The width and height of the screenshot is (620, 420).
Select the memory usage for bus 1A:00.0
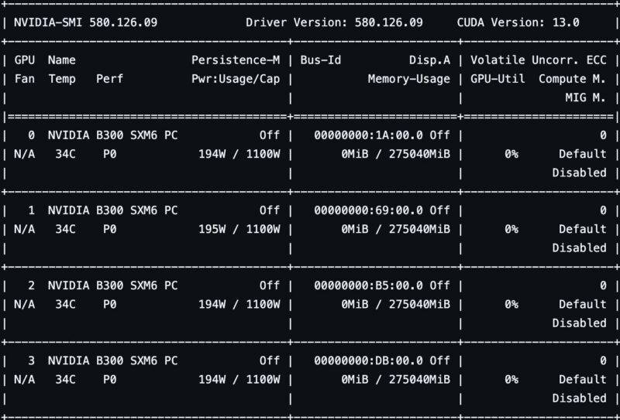(395, 154)
